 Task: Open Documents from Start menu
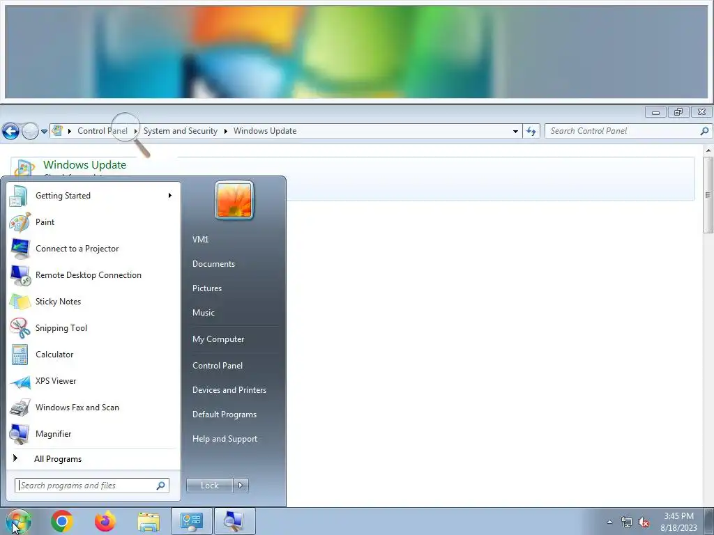(x=213, y=264)
